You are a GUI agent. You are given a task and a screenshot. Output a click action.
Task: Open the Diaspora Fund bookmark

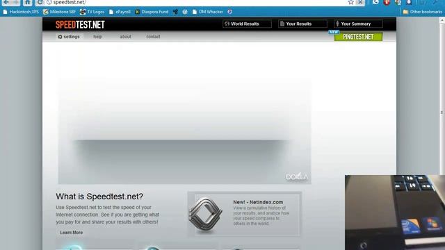pos(152,12)
